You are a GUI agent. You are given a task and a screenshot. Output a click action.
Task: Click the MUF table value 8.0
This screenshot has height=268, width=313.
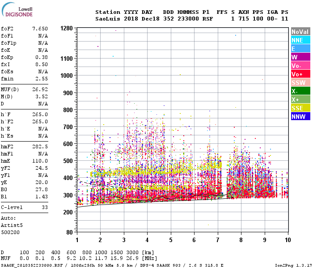tap(24, 259)
